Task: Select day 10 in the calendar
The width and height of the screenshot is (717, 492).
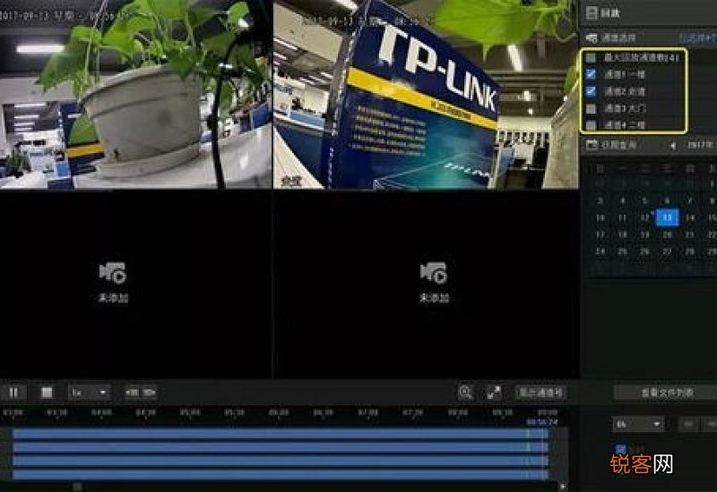Action: coord(600,217)
